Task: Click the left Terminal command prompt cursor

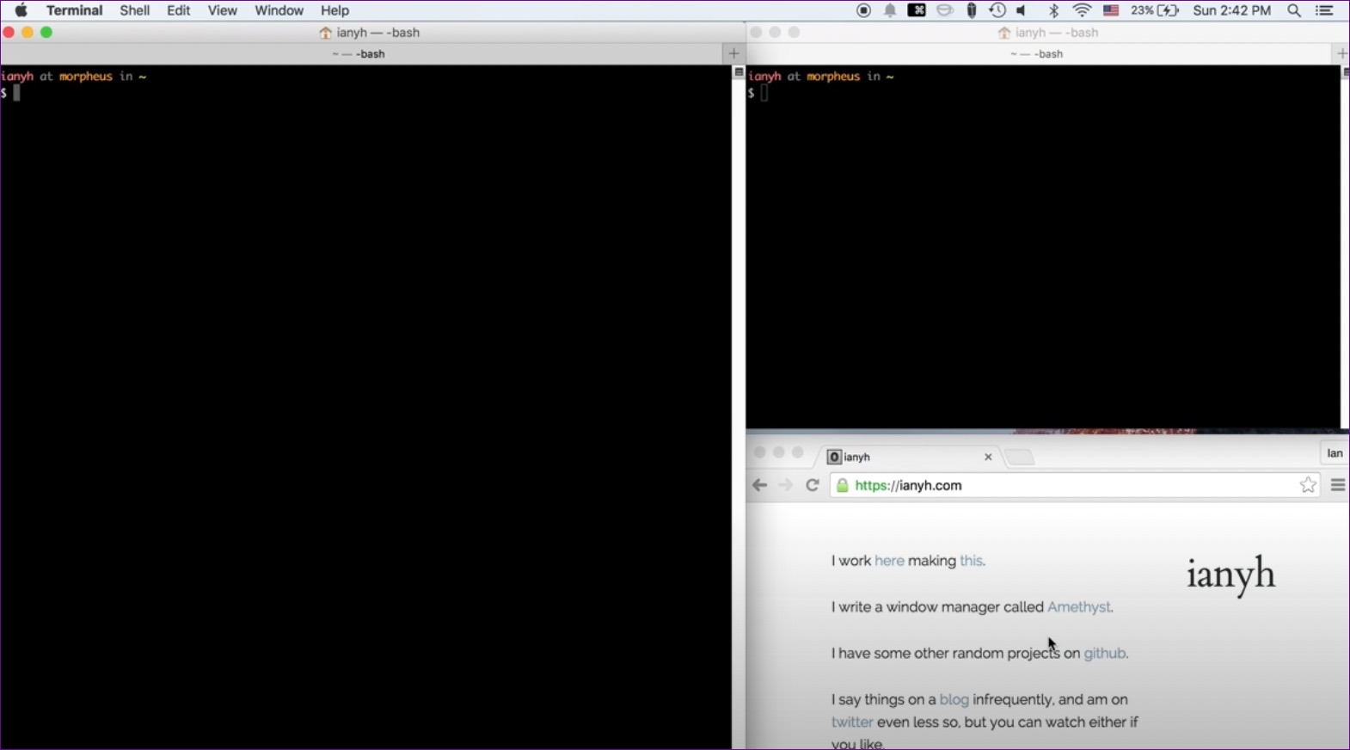Action: pyautogui.click(x=16, y=93)
